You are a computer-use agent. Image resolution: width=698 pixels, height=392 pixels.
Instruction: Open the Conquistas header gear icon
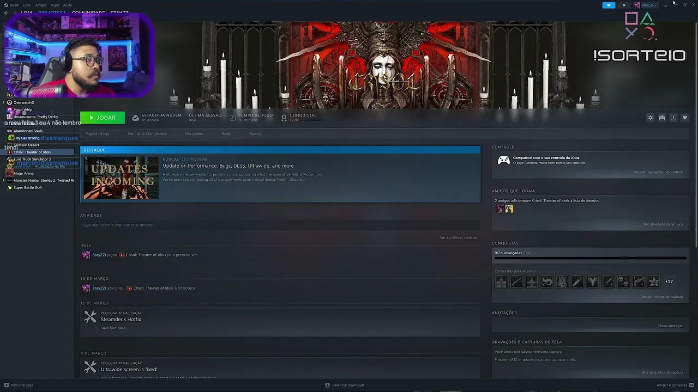click(284, 118)
